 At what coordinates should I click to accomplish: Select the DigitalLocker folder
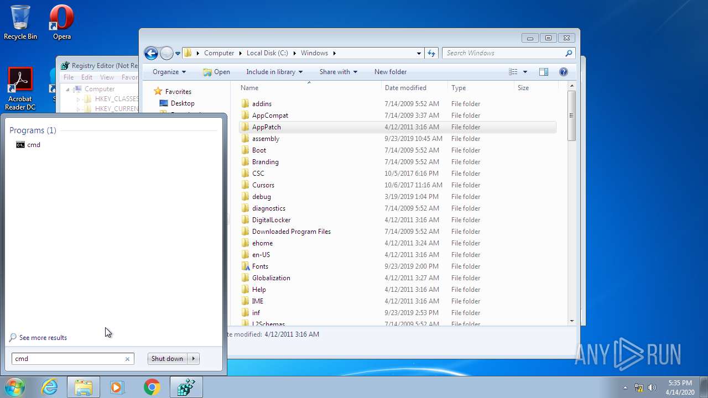click(398, 220)
